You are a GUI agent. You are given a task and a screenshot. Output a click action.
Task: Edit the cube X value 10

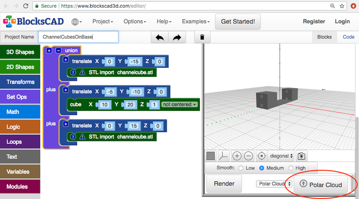[x=105, y=105]
